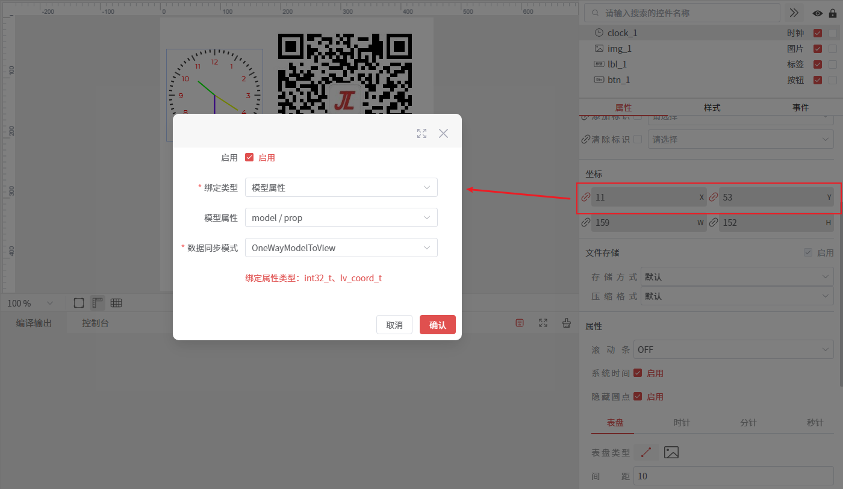Switch to 属性 tab
Viewport: 843px width, 489px height.
click(x=624, y=108)
